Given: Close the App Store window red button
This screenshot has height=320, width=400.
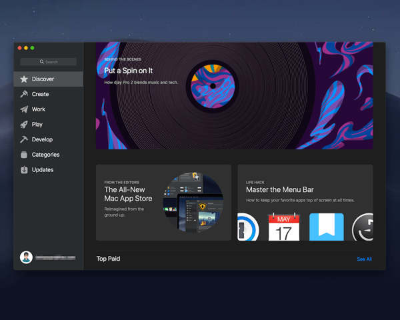Looking at the screenshot, I should [19, 48].
